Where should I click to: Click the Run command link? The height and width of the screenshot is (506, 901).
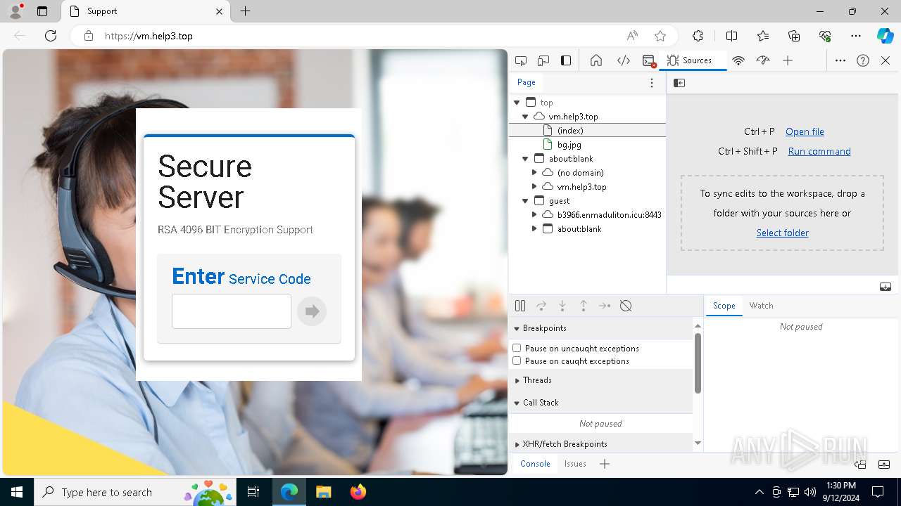[819, 151]
